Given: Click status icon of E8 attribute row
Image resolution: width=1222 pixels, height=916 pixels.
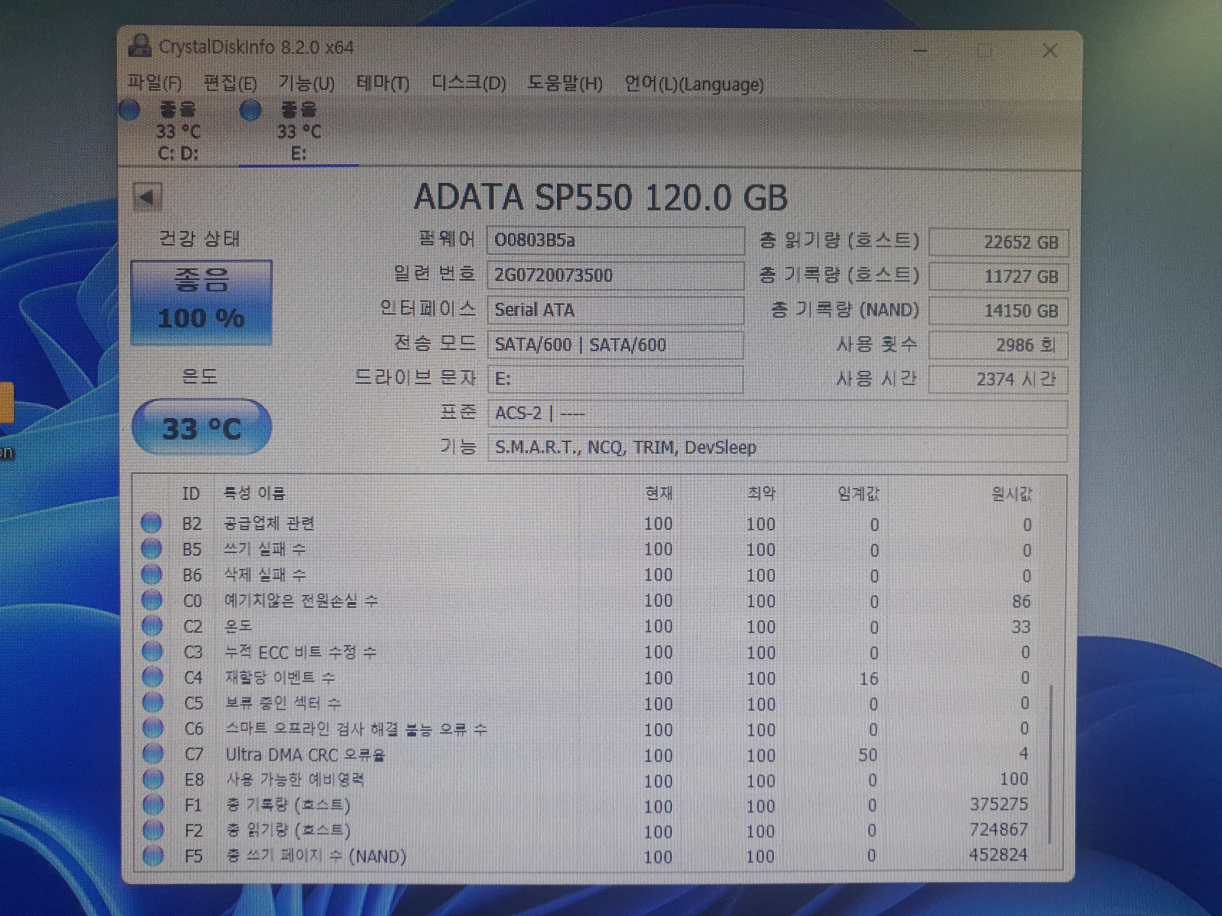Looking at the screenshot, I should point(154,779).
